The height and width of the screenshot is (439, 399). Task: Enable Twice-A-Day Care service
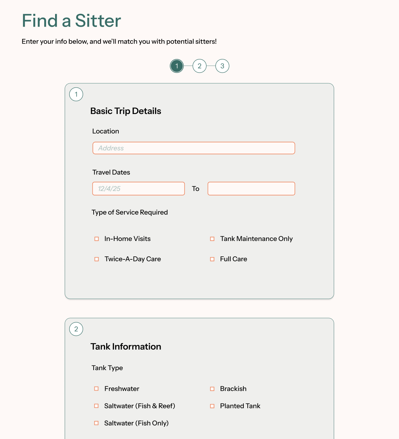pyautogui.click(x=97, y=259)
